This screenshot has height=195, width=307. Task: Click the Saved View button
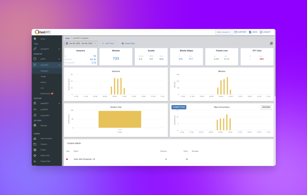(x=128, y=43)
